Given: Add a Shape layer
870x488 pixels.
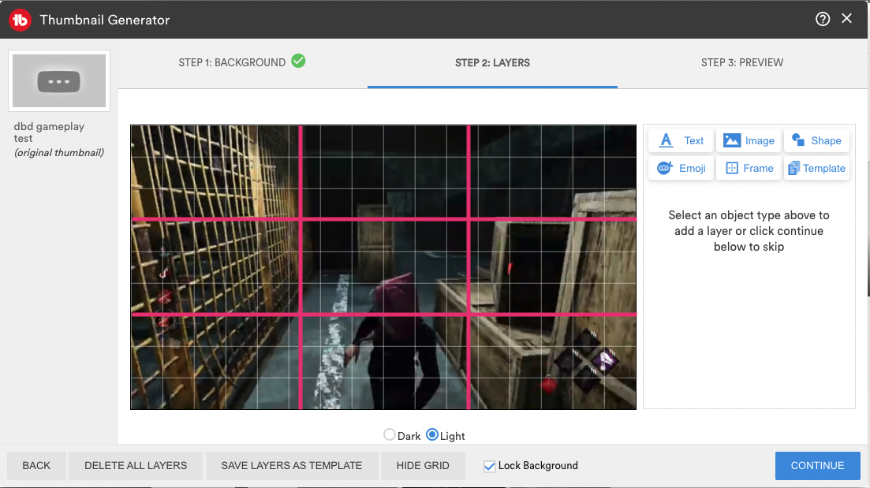Looking at the screenshot, I should click(x=816, y=141).
